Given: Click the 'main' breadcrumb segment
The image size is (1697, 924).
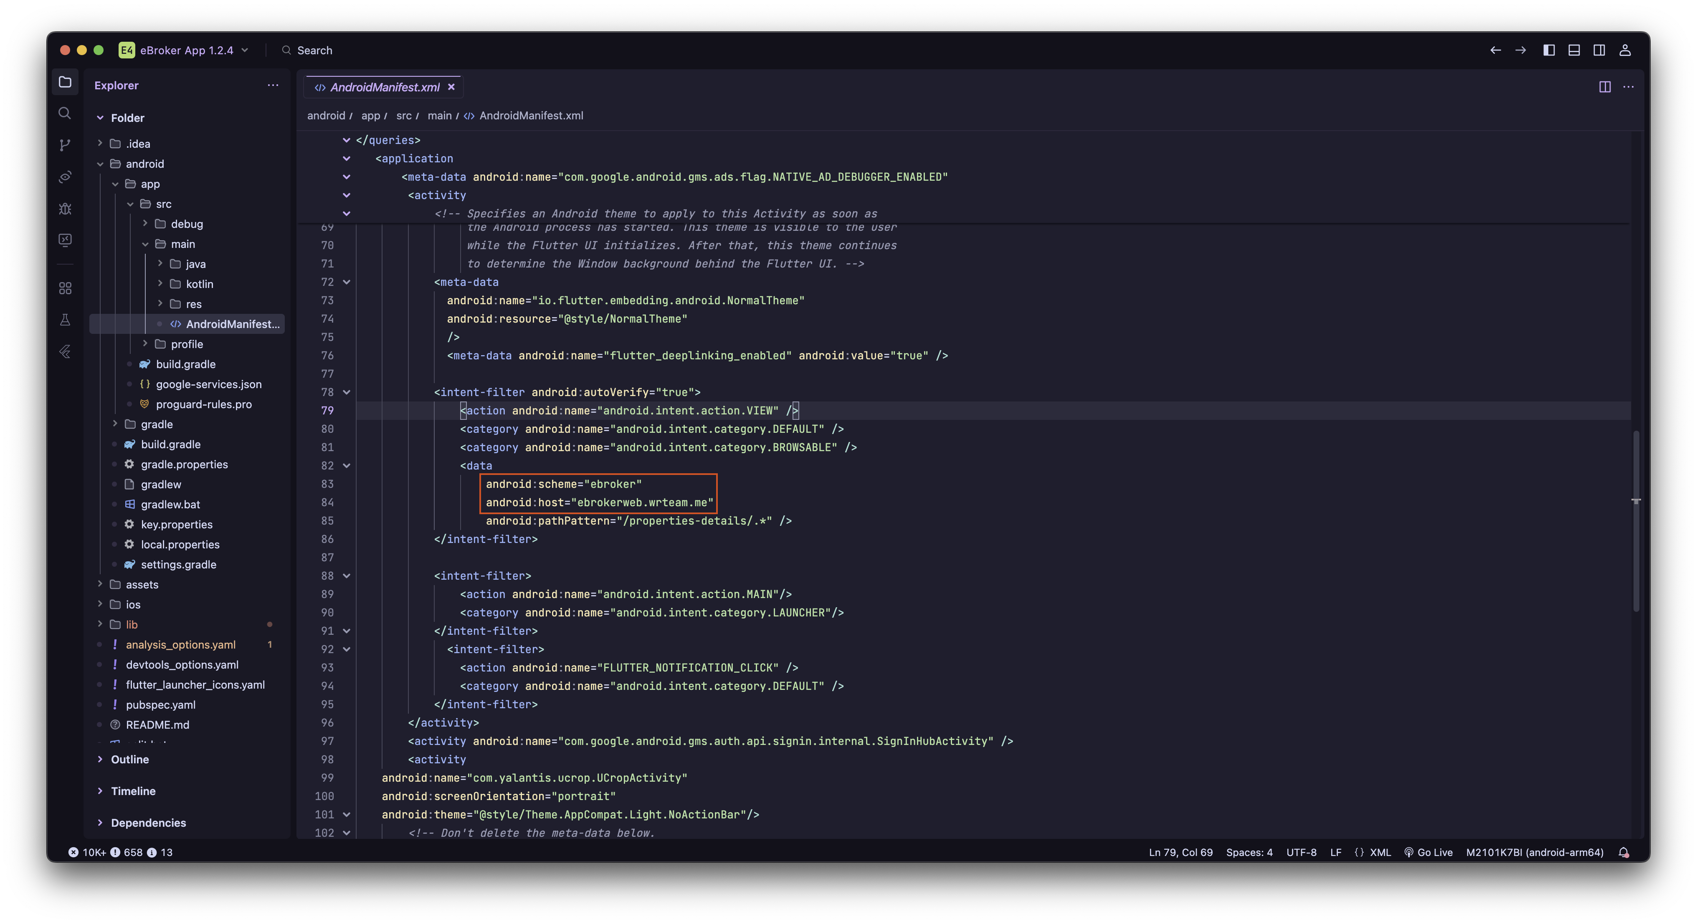Looking at the screenshot, I should [439, 116].
